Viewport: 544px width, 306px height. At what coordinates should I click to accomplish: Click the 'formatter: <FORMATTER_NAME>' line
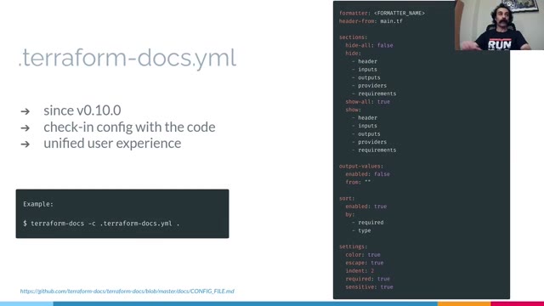click(382, 14)
